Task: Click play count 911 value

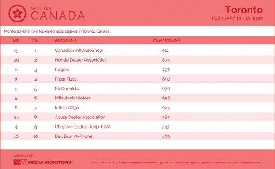Action: [165, 51]
